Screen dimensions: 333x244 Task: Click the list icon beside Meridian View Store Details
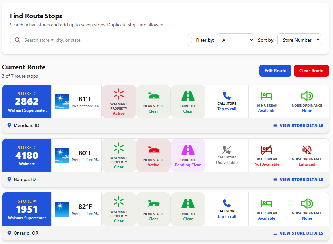click(x=275, y=126)
